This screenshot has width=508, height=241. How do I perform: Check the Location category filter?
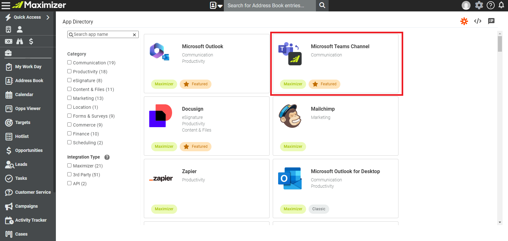69,107
